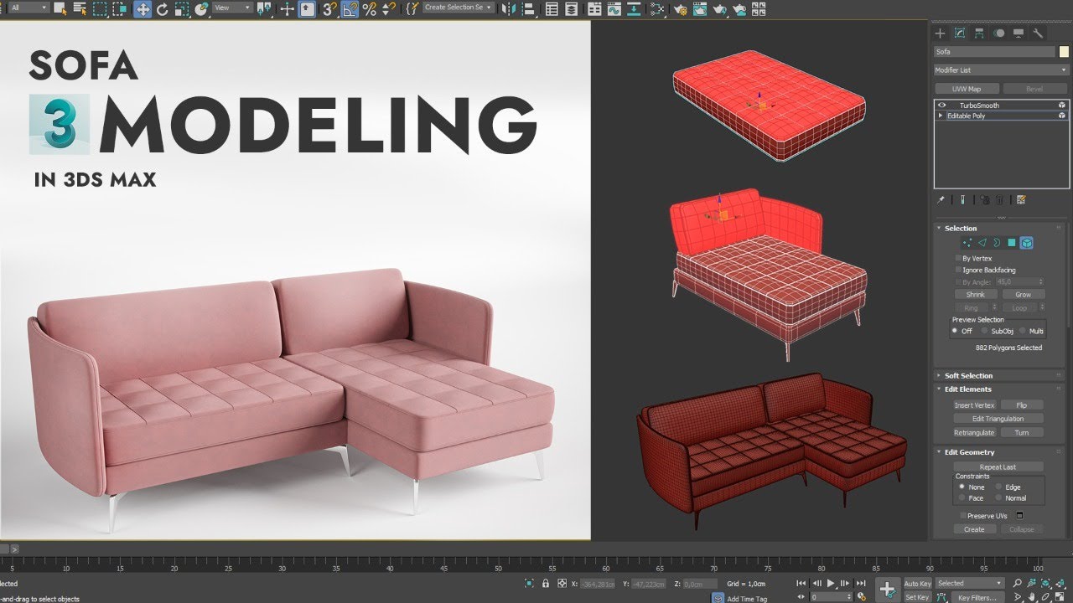Click the object color swatch
The height and width of the screenshot is (603, 1073).
coord(1064,52)
